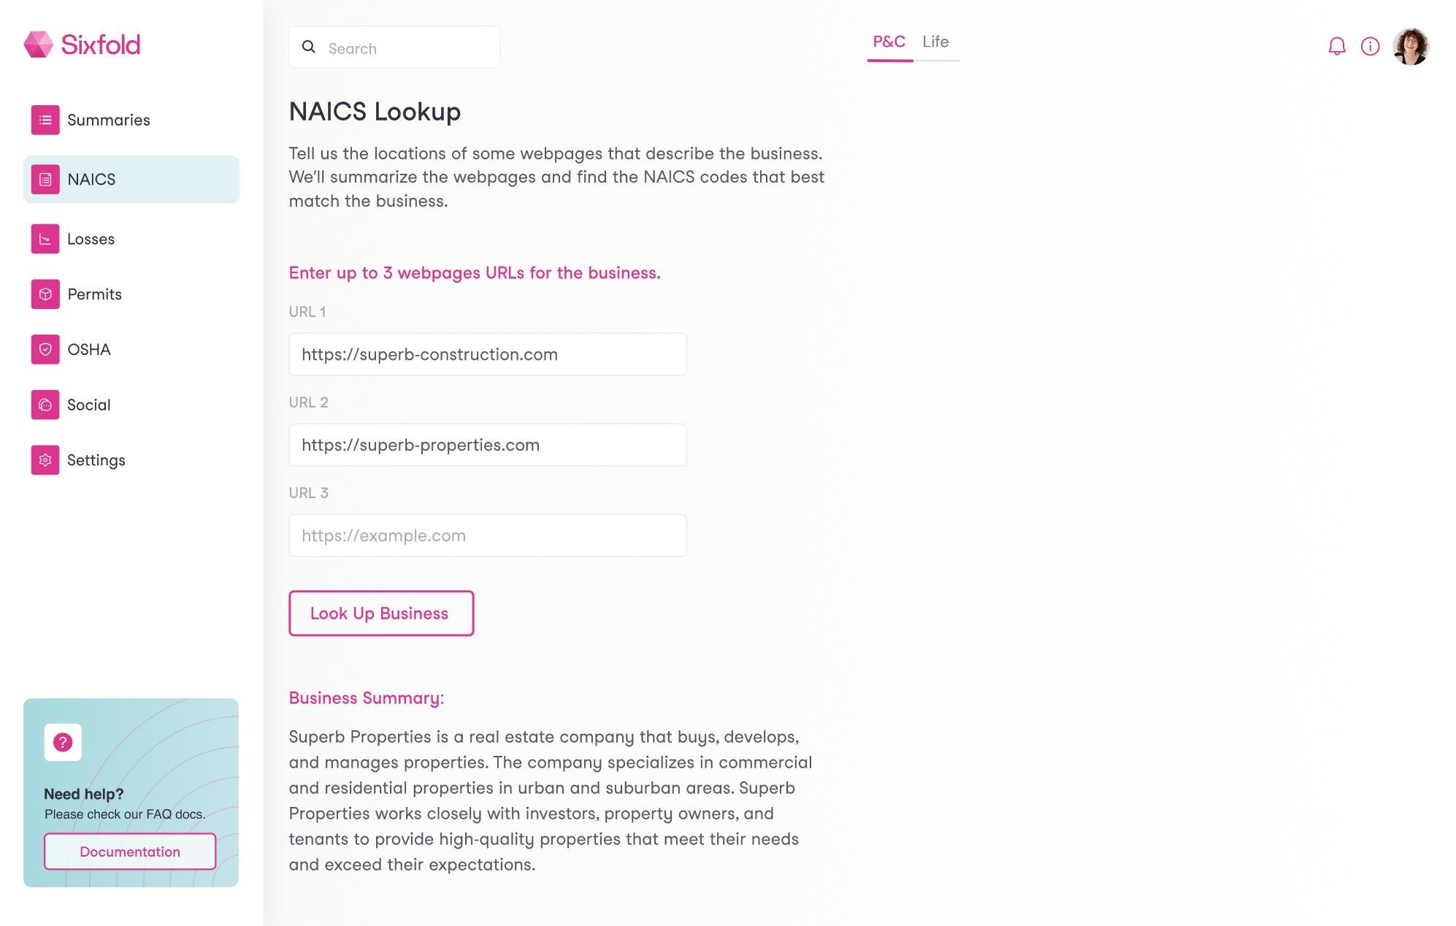Open the Summaries list icon
Viewport: 1456px width, 926px height.
tap(45, 120)
